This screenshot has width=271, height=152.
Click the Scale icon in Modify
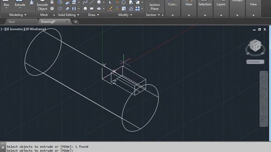tap(124, 8)
